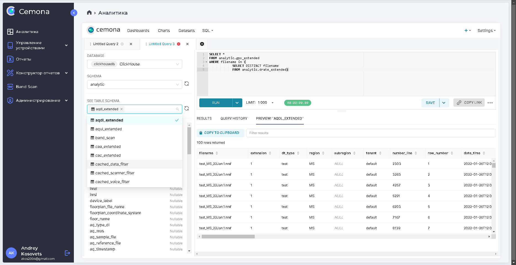This screenshot has height=265, width=516.
Task: Click the home icon in breadcrumb
Action: (x=89, y=13)
